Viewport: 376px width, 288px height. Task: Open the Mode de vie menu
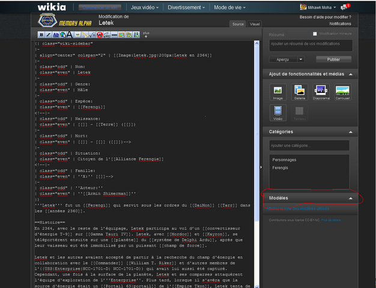[229, 7]
